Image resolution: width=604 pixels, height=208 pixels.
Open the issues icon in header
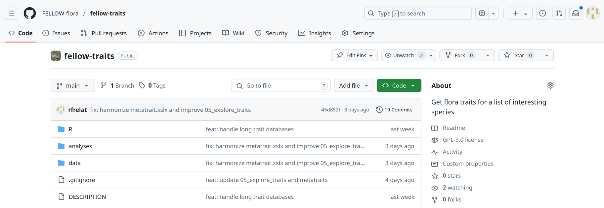[x=542, y=14]
